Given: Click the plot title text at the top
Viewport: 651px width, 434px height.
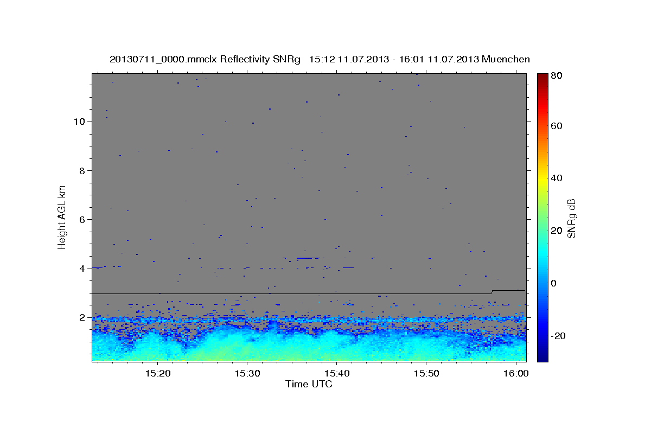Looking at the screenshot, I should tap(320, 59).
